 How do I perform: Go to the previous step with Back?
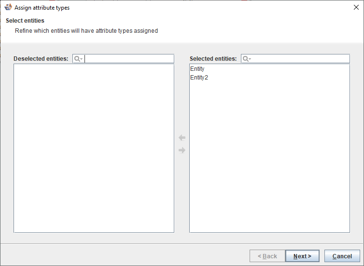click(267, 256)
